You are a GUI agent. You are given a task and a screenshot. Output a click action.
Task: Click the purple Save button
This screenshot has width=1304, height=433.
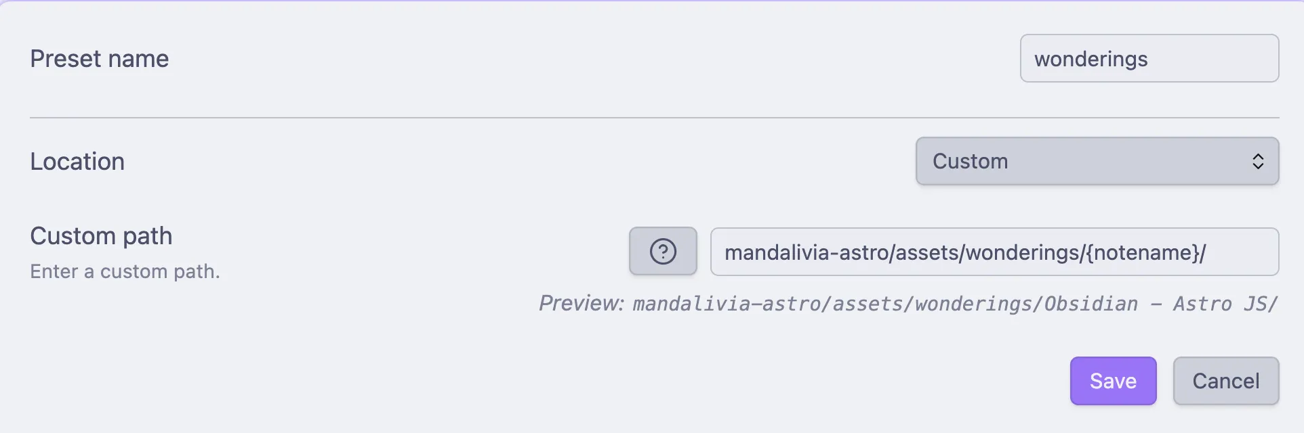point(1114,381)
